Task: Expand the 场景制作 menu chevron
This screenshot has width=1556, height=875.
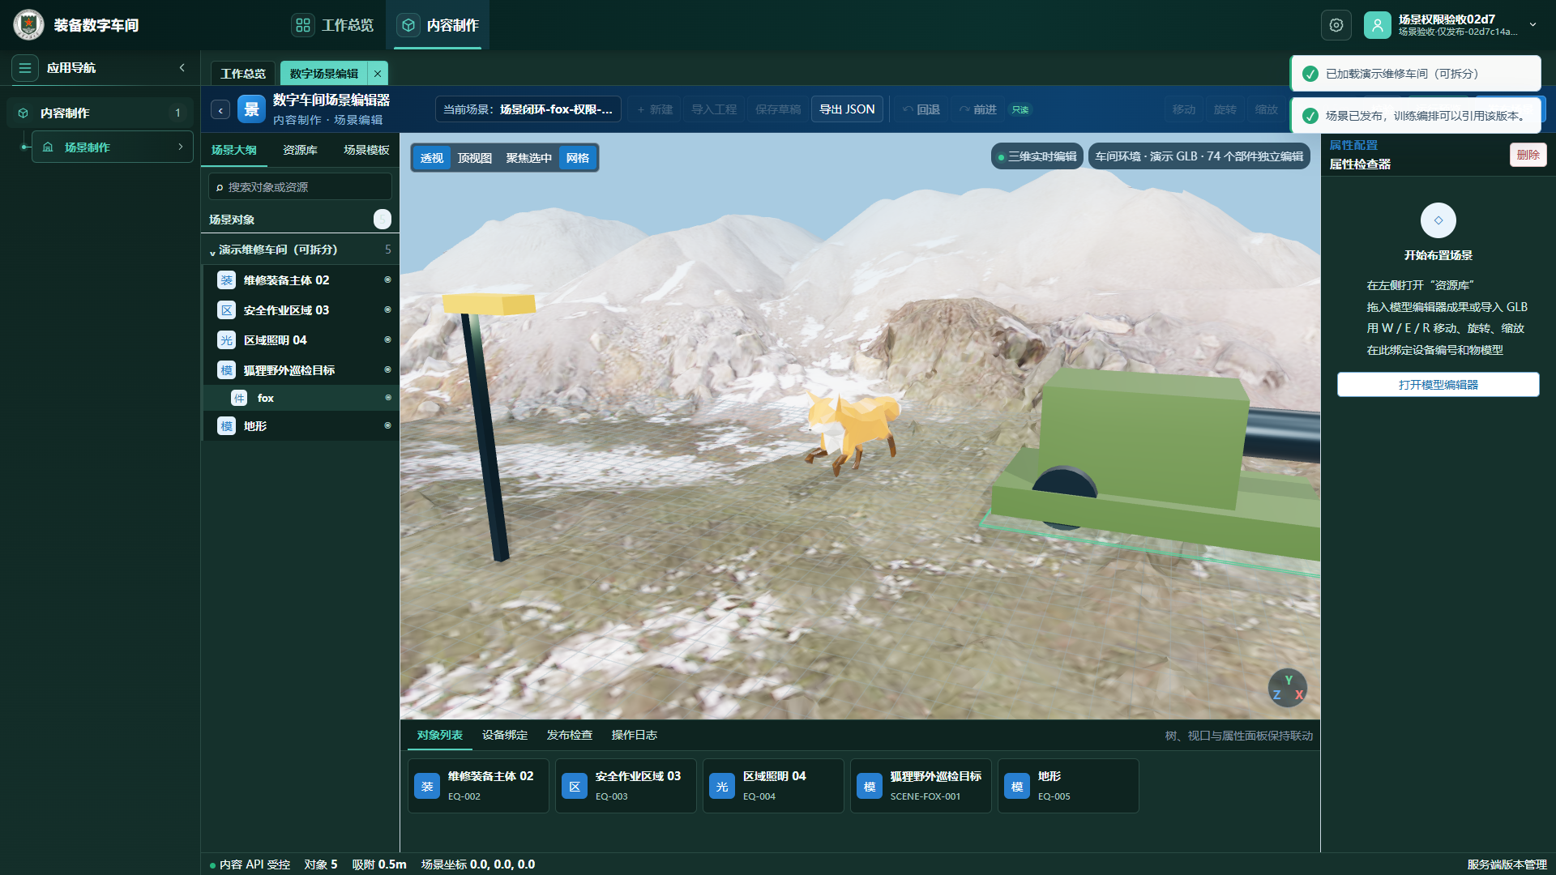Action: [x=181, y=147]
